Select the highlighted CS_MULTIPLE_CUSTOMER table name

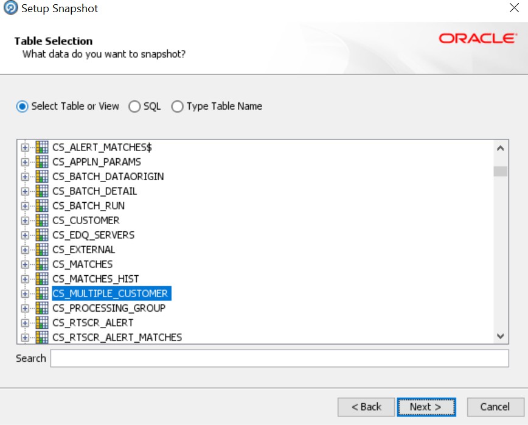pos(111,293)
